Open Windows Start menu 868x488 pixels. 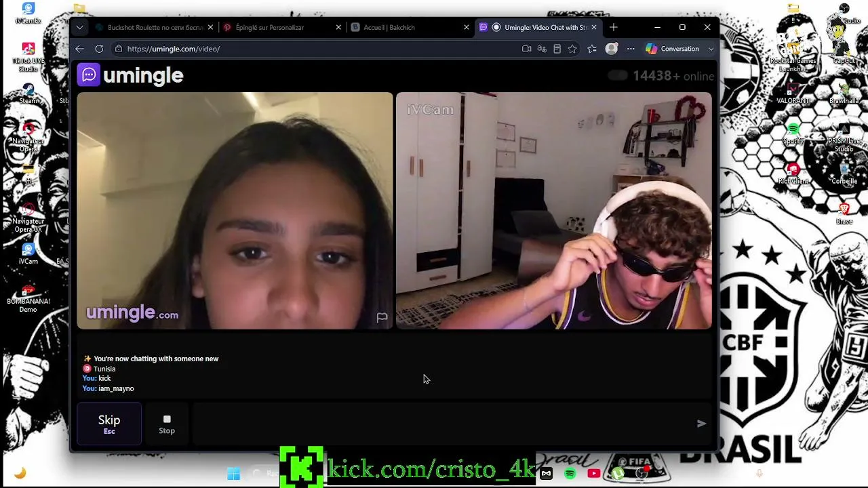coord(233,474)
